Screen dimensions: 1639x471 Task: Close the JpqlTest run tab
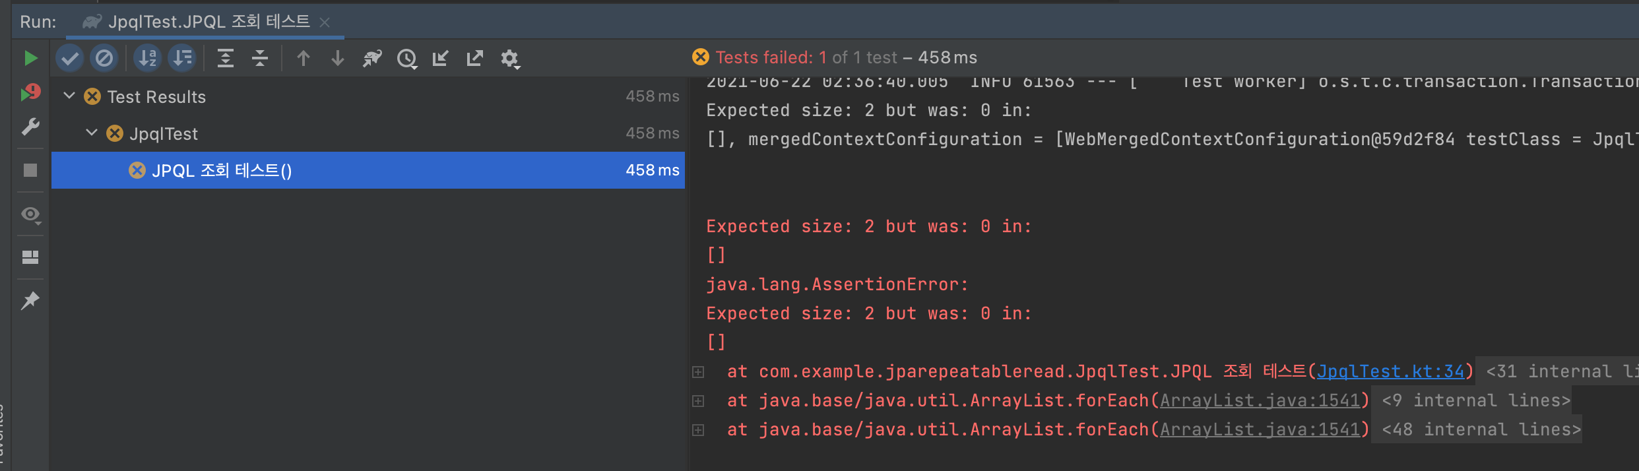[325, 22]
